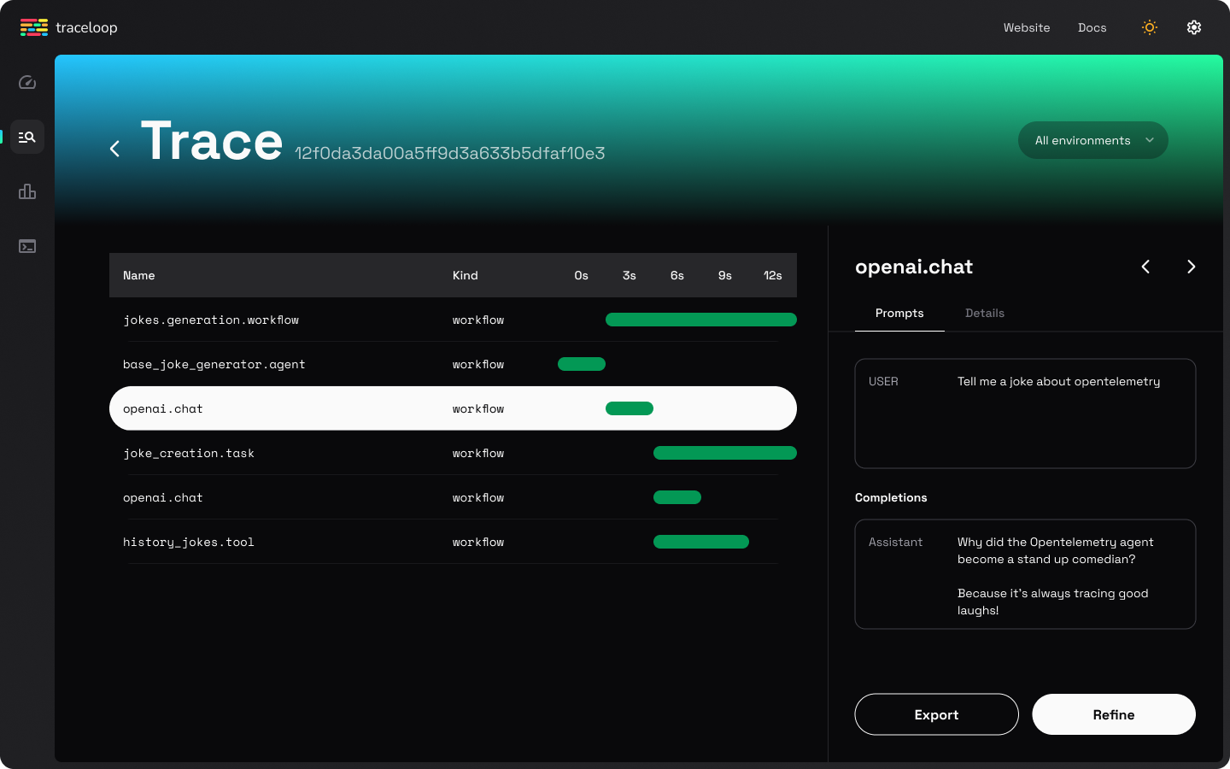This screenshot has width=1230, height=769.
Task: Open the Website link
Action: [x=1026, y=27]
